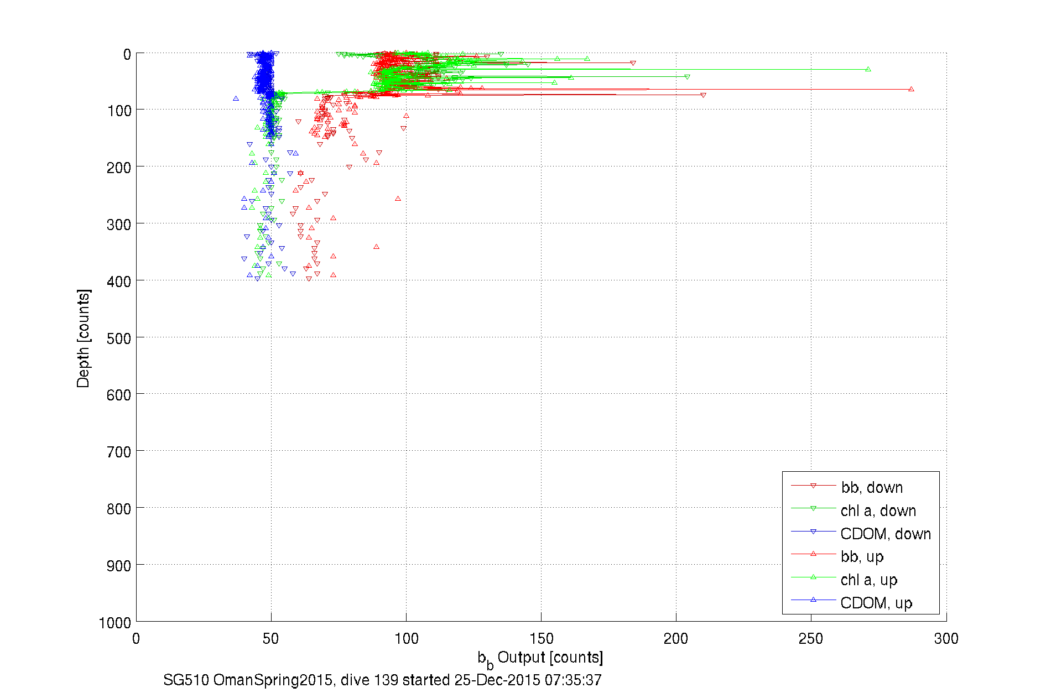Viewport: 1046px width, 698px height.
Task: Click the y-axis tick label 900
Action: point(119,566)
